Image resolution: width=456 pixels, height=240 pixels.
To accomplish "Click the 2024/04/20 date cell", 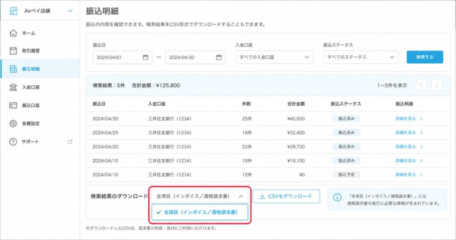I will 105,146.
